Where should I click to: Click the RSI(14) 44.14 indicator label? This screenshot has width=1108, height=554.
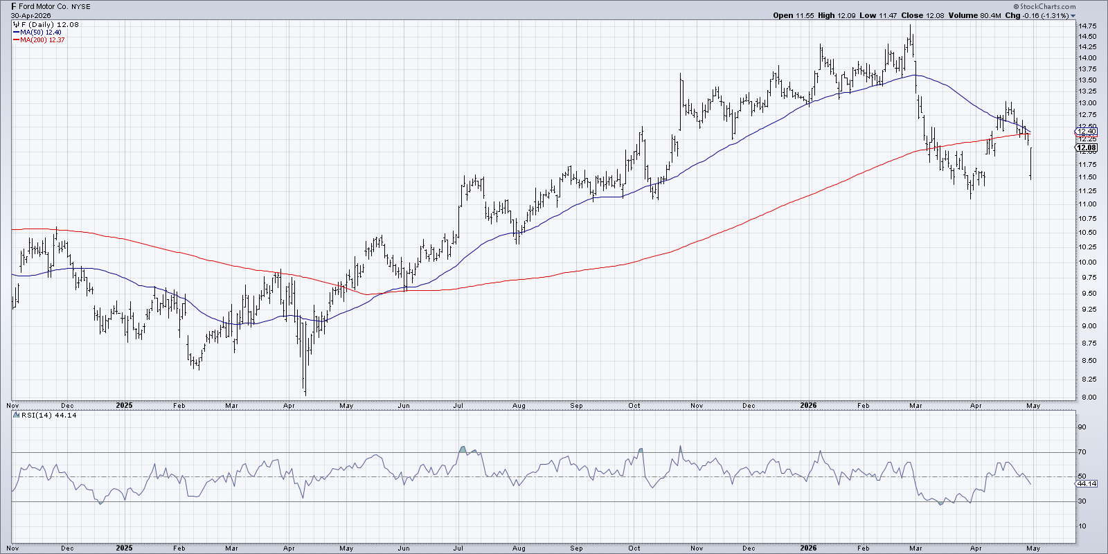pos(48,415)
